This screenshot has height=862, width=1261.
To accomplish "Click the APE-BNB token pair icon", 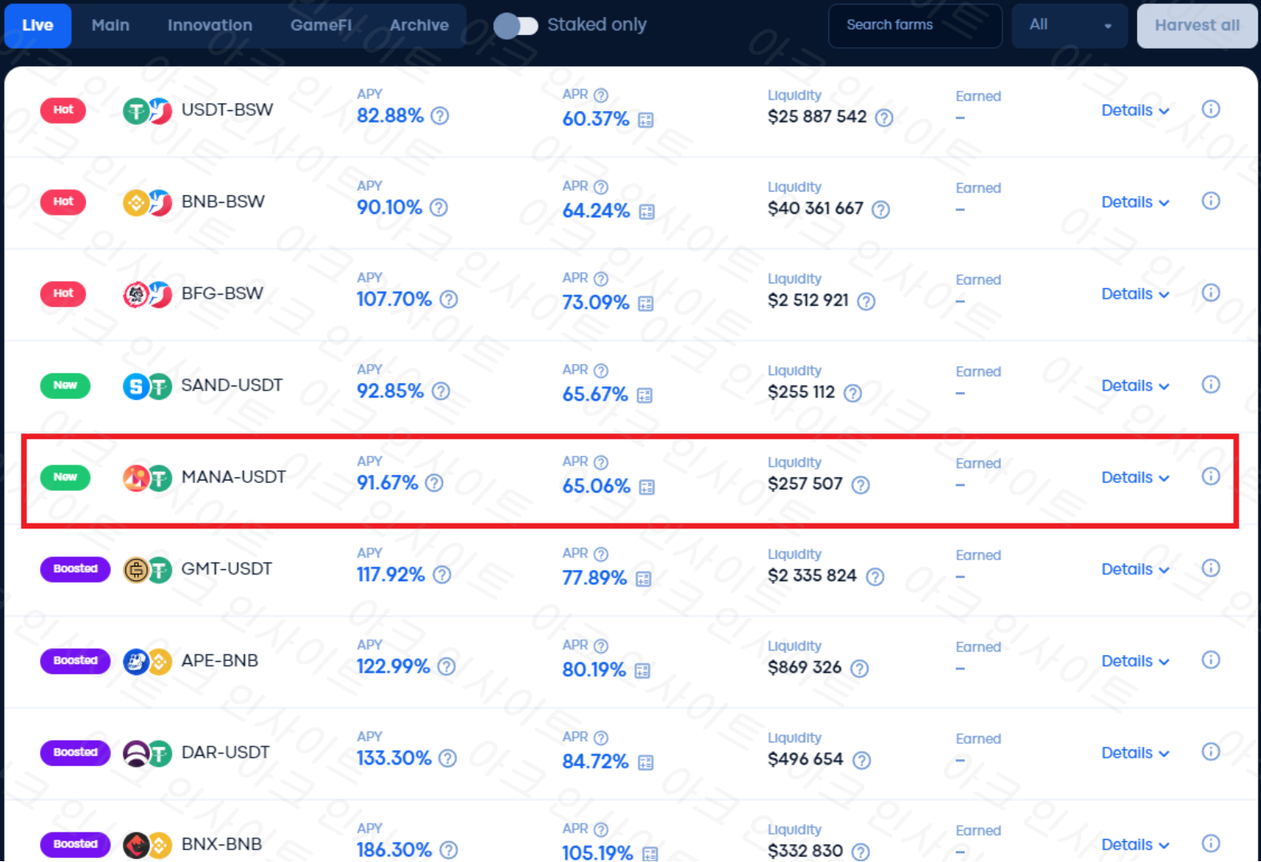I will pos(148,661).
